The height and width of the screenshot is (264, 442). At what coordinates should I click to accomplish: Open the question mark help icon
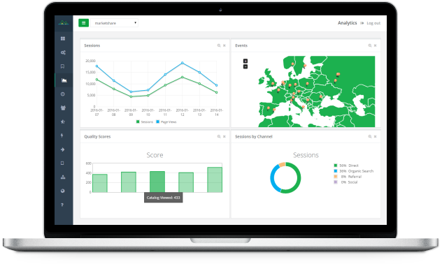(62, 205)
